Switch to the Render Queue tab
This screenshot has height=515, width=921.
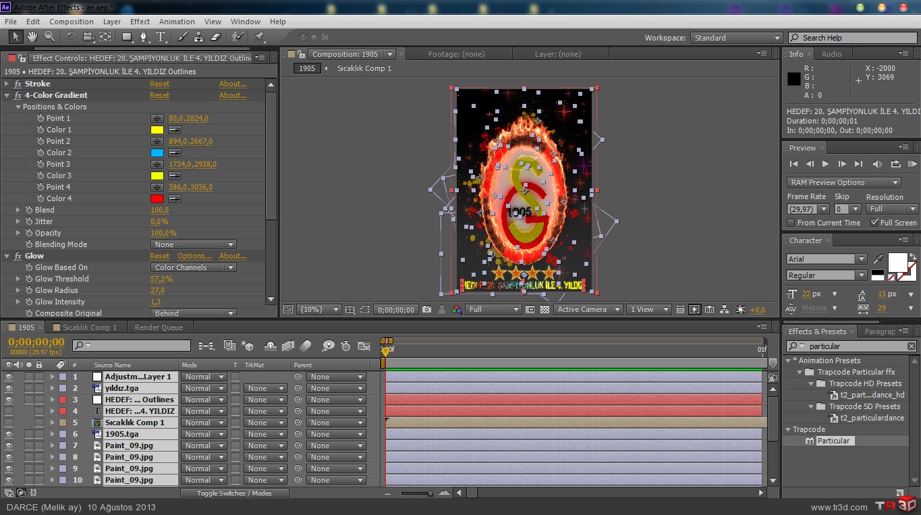(x=159, y=327)
